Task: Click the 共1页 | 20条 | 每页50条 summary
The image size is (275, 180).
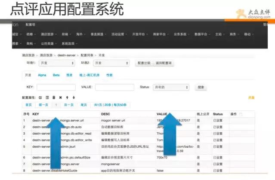Action: (x=110, y=105)
